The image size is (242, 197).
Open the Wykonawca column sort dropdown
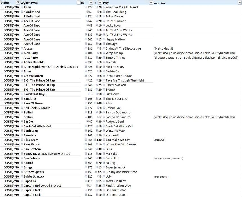point(79,3)
